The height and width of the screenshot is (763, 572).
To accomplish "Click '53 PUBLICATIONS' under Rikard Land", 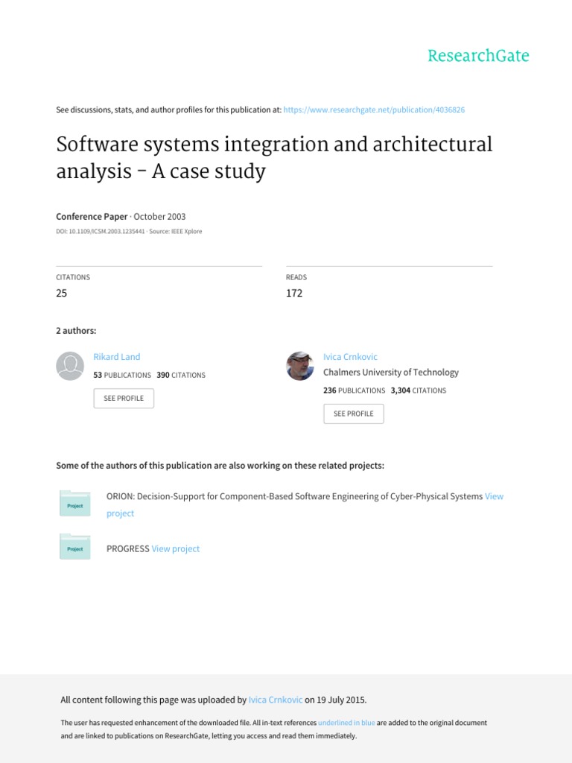I will click(x=122, y=376).
